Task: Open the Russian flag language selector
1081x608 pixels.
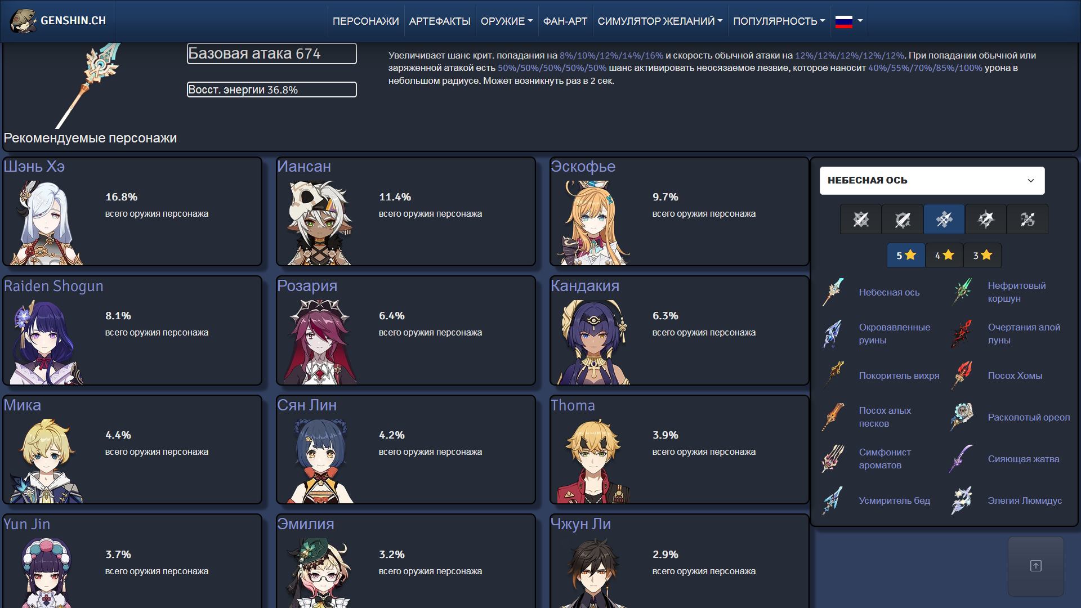Action: coord(848,21)
